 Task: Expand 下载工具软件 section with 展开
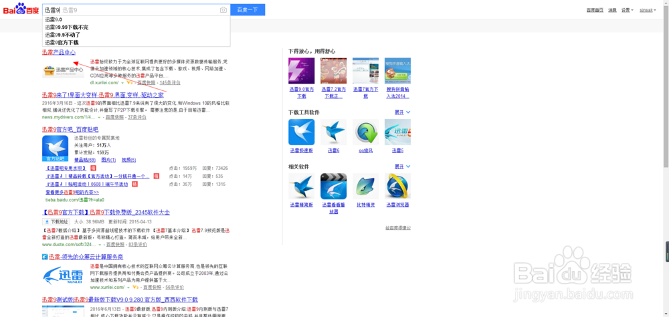coord(402,112)
